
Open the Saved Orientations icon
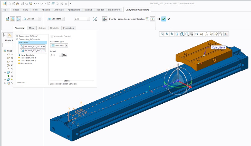pyautogui.click(x=187, y=34)
